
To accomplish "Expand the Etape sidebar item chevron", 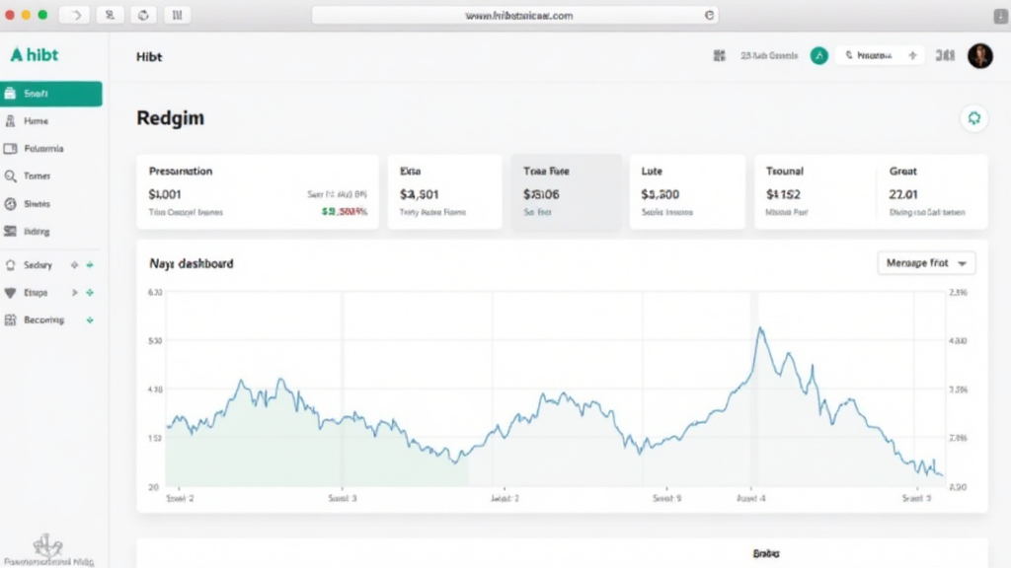I will pos(73,293).
